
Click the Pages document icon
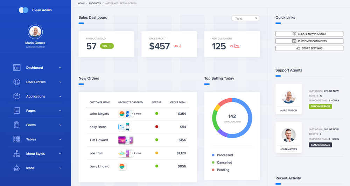pos(16,111)
